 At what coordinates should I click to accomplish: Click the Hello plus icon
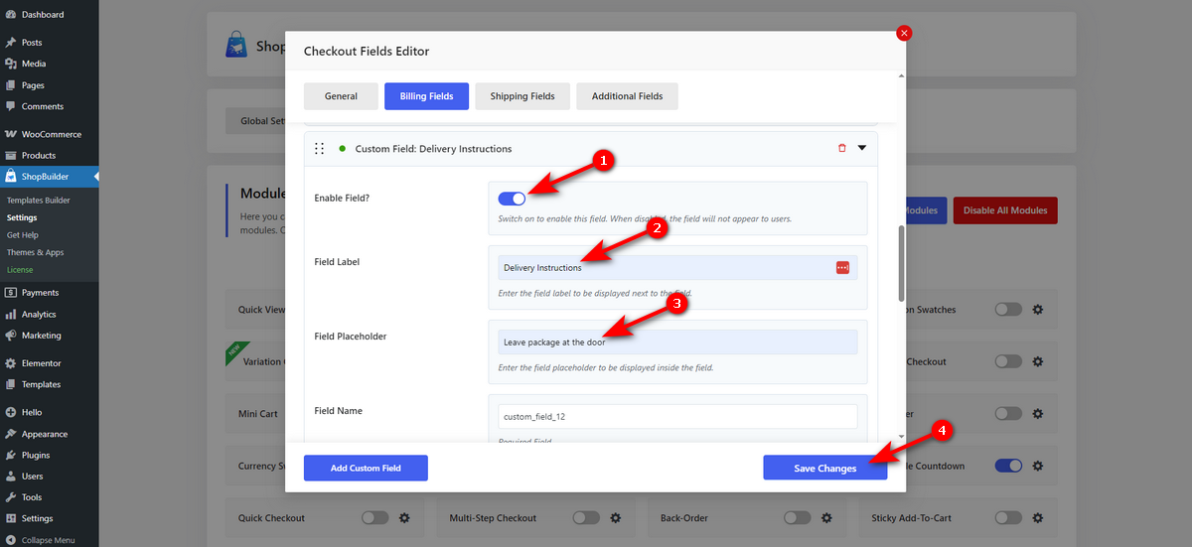(x=11, y=412)
